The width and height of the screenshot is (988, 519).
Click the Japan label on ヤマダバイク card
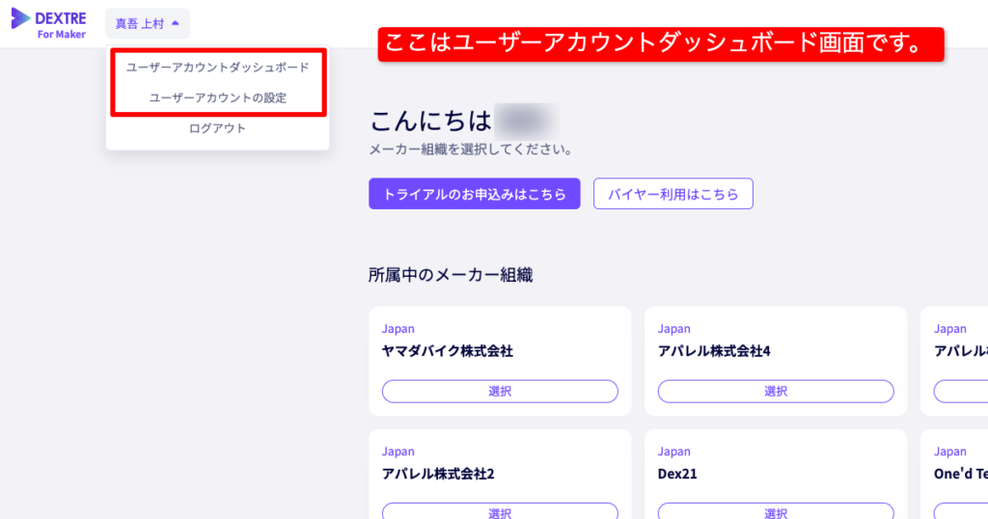(398, 329)
